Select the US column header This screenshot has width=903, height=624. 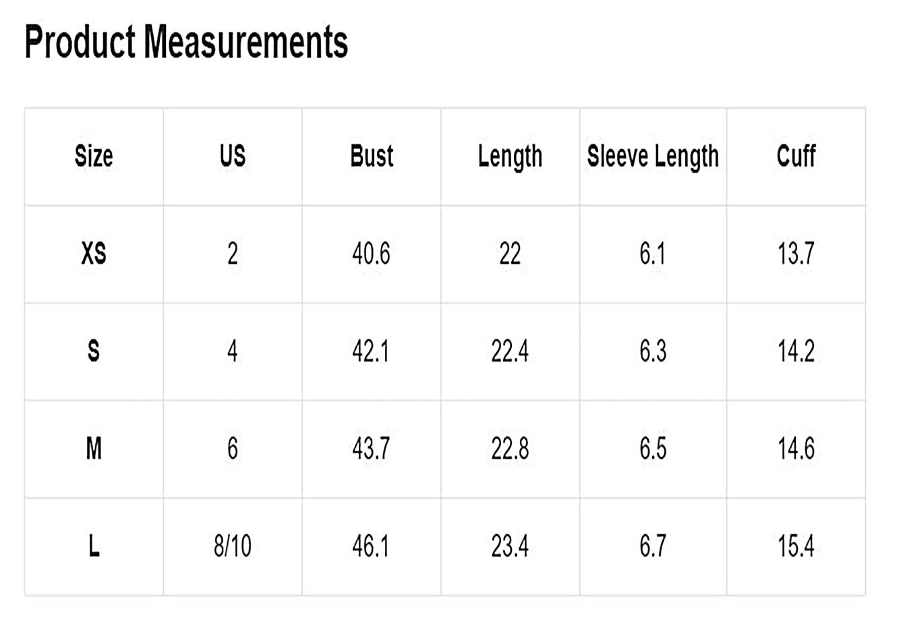click(x=233, y=157)
